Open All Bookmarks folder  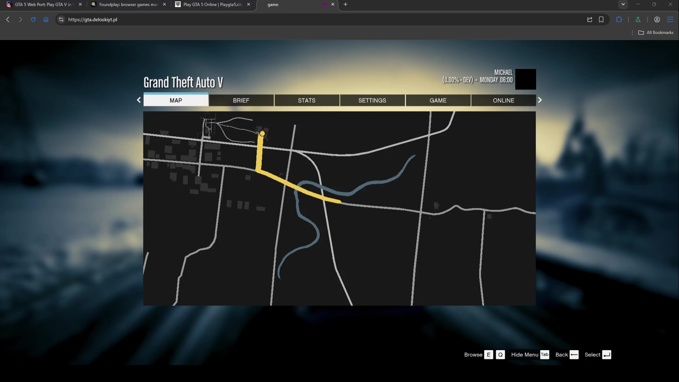point(656,32)
